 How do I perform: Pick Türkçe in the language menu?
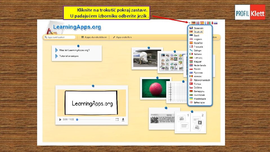click(x=195, y=84)
